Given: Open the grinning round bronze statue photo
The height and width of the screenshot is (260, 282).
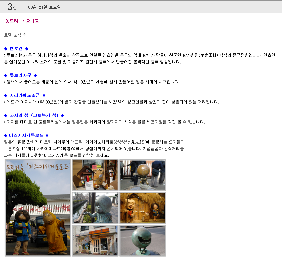Looking at the screenshot, I should (x=142, y=241).
